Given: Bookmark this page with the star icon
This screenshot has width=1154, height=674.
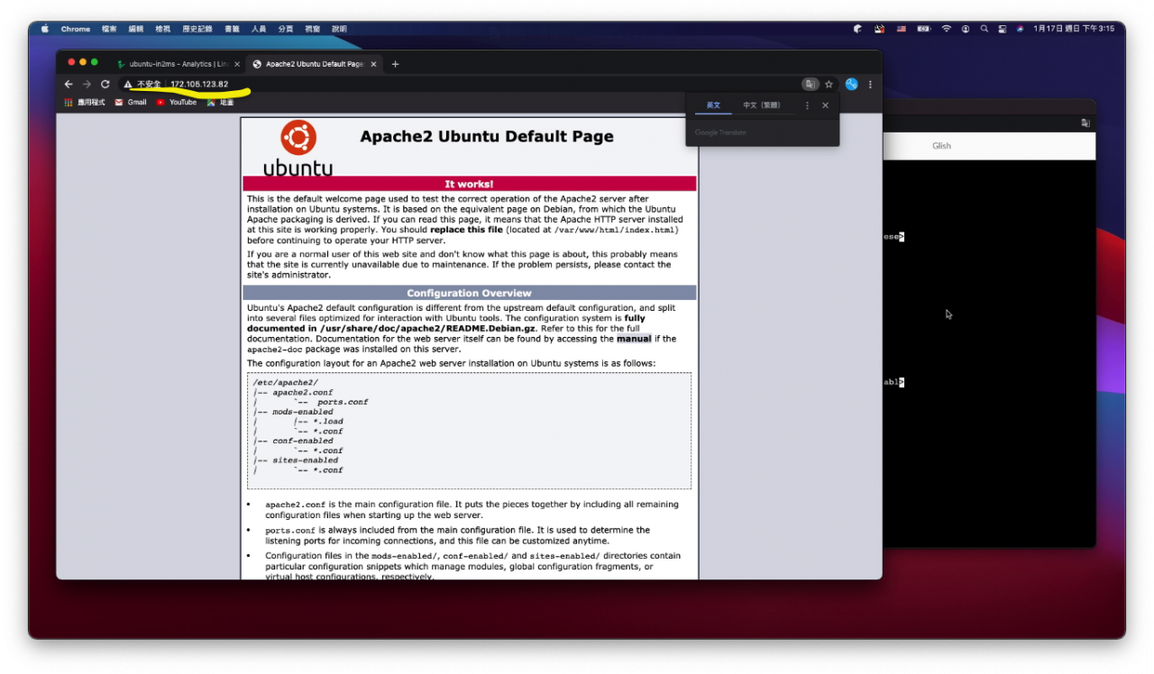Looking at the screenshot, I should pyautogui.click(x=829, y=84).
